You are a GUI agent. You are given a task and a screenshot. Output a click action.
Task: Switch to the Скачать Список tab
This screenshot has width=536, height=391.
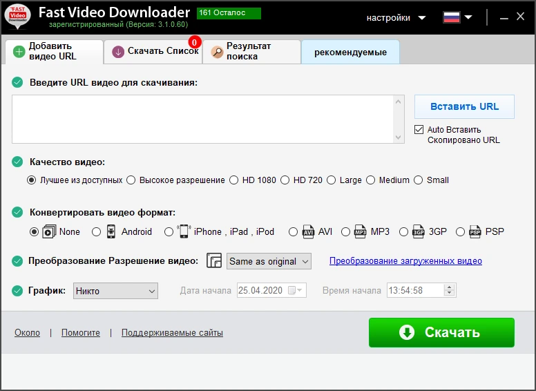[153, 52]
